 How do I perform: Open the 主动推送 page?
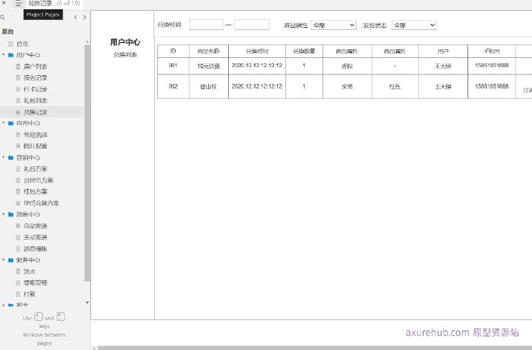coord(35,237)
